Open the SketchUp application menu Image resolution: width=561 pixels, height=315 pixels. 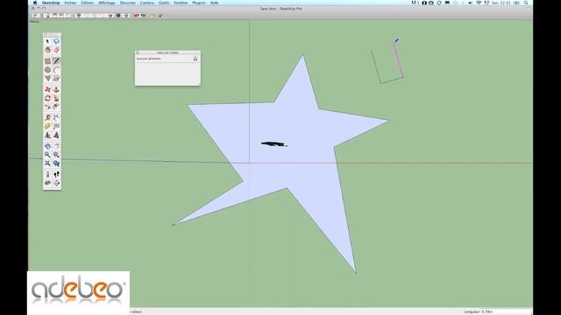pyautogui.click(x=51, y=3)
